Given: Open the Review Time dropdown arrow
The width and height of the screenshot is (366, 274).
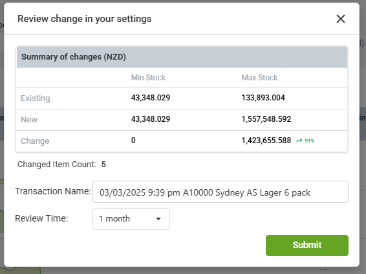Looking at the screenshot, I should [x=158, y=219].
